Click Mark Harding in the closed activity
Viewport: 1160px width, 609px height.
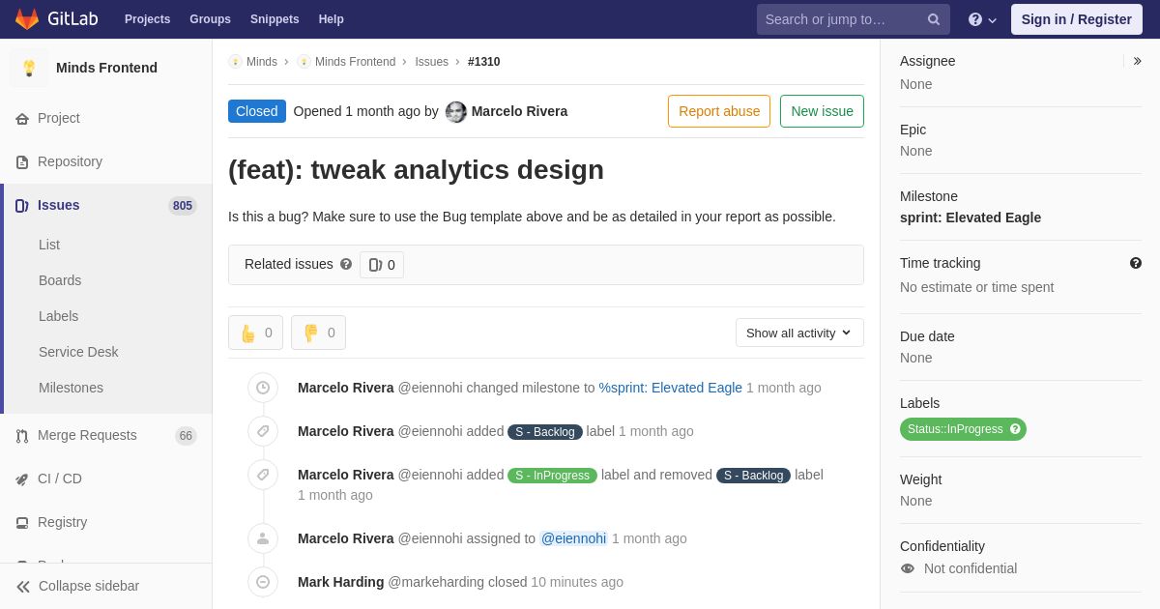[340, 582]
